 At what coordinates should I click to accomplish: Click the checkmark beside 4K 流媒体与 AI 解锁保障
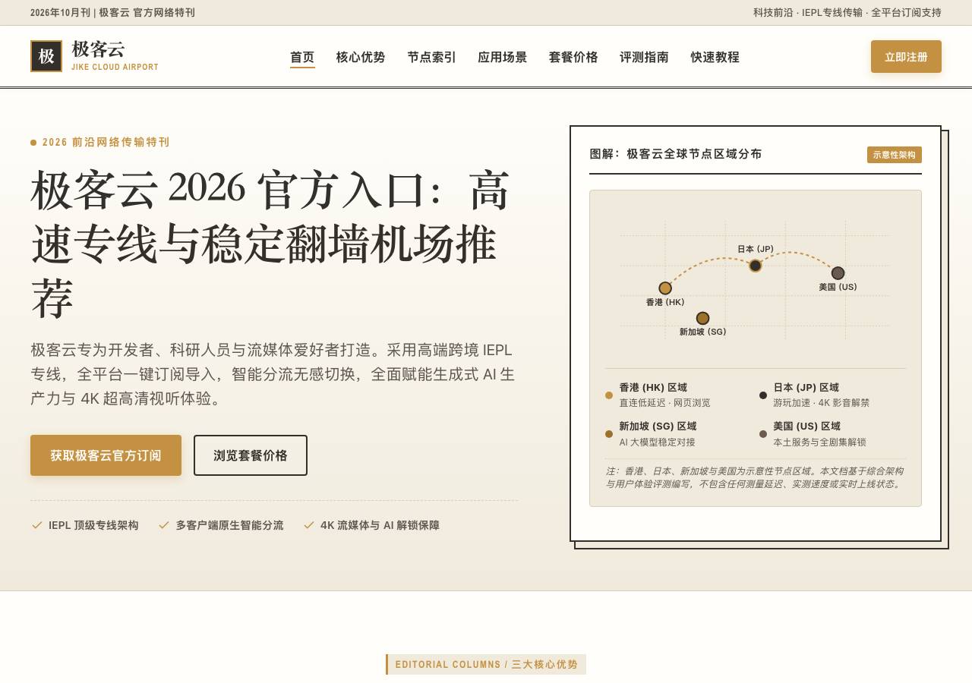(x=308, y=525)
